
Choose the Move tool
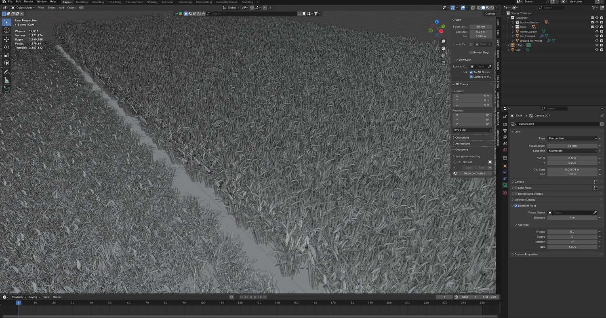coord(6,39)
